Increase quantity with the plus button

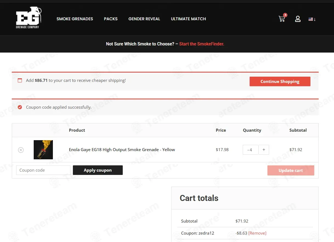(x=264, y=150)
